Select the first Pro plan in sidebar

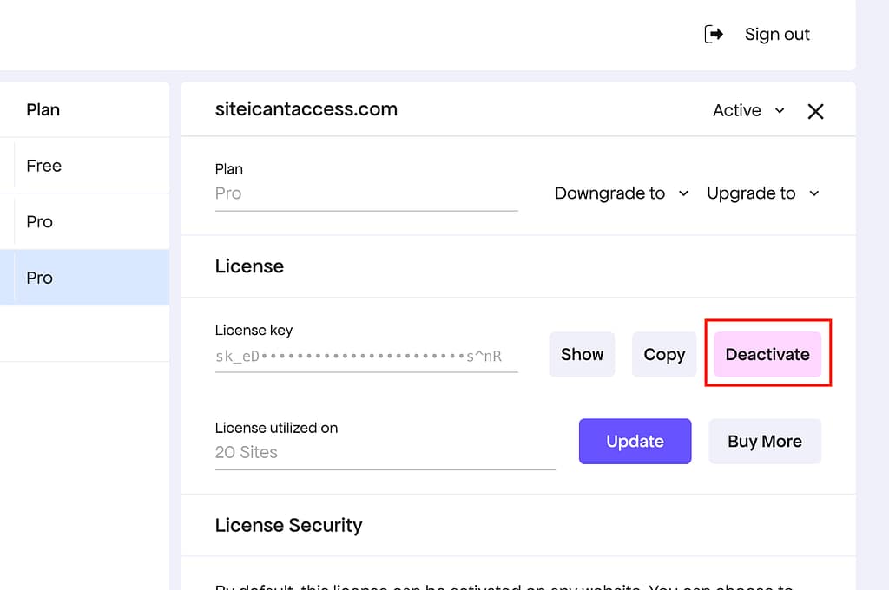point(39,221)
